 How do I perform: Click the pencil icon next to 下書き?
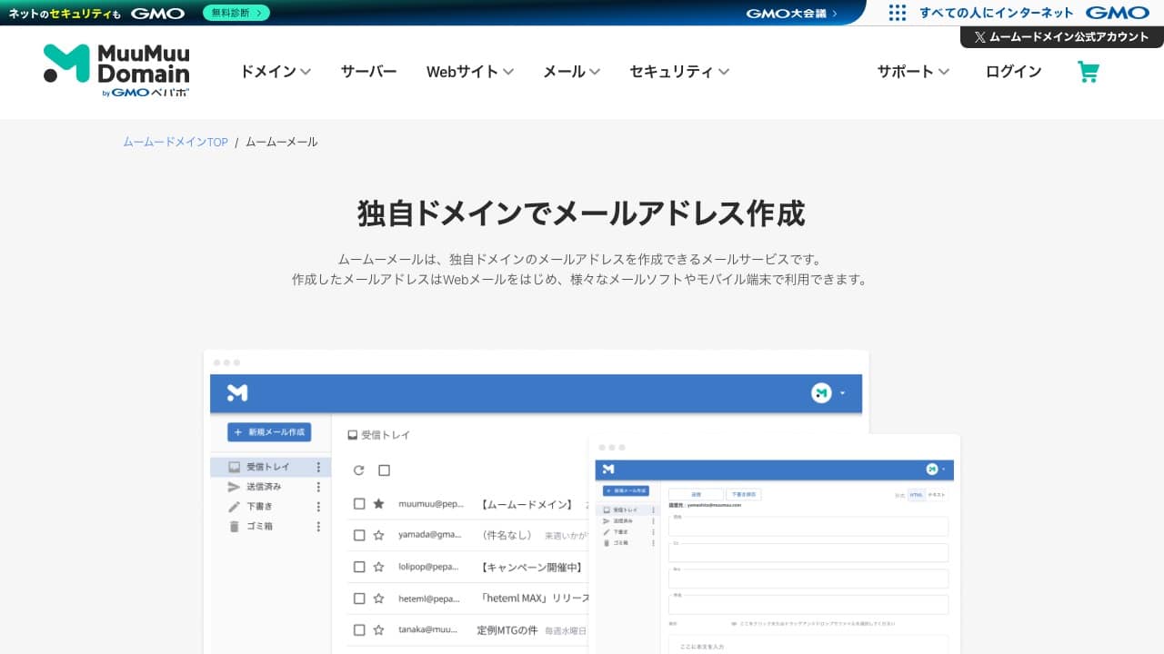click(235, 507)
